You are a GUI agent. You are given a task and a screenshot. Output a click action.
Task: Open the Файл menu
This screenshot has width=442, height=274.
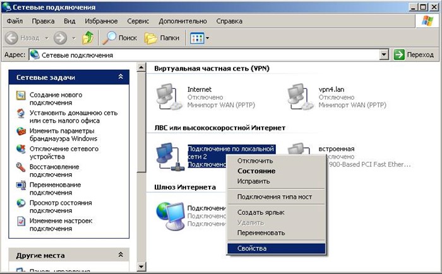tap(15, 21)
